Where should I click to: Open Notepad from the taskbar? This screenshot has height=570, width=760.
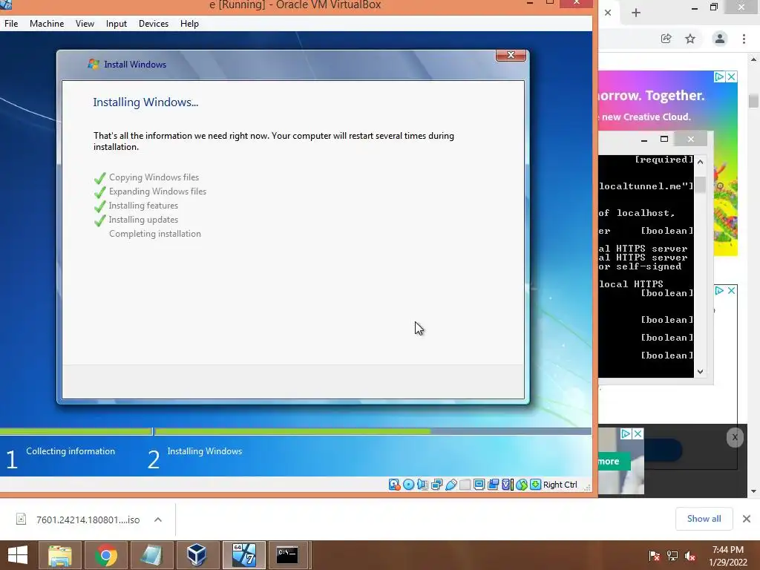pos(151,555)
